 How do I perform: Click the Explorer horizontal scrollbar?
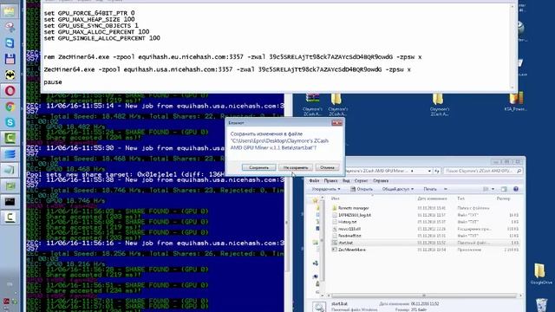424,296
